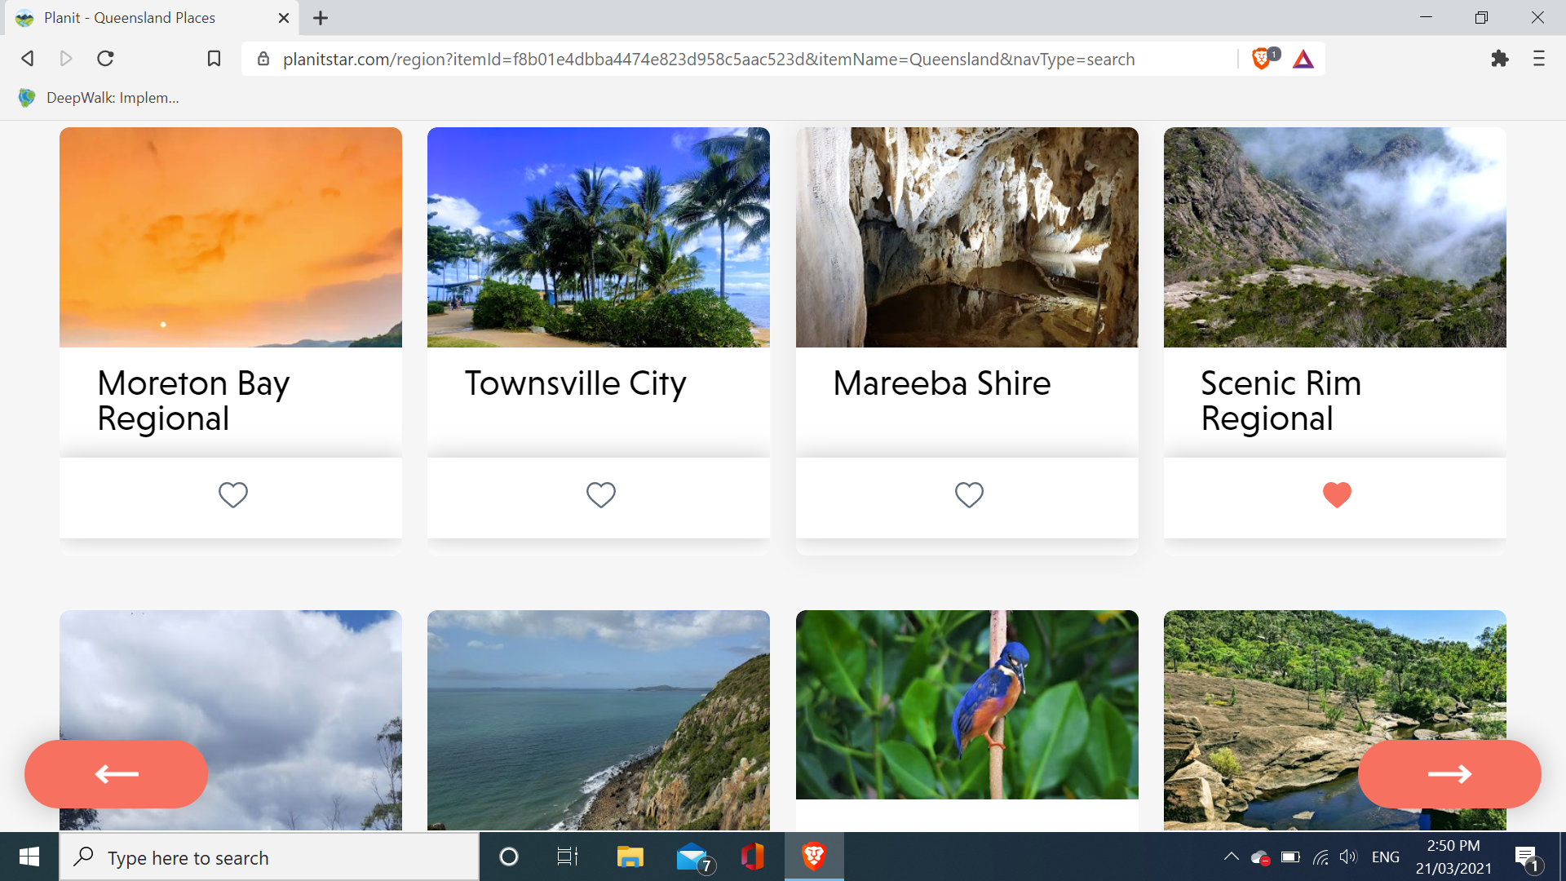This screenshot has height=881, width=1566.
Task: Click the planitstar.com address bar
Action: (708, 59)
